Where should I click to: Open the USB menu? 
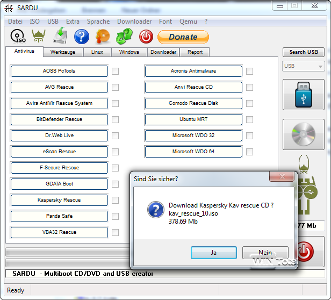click(x=53, y=22)
